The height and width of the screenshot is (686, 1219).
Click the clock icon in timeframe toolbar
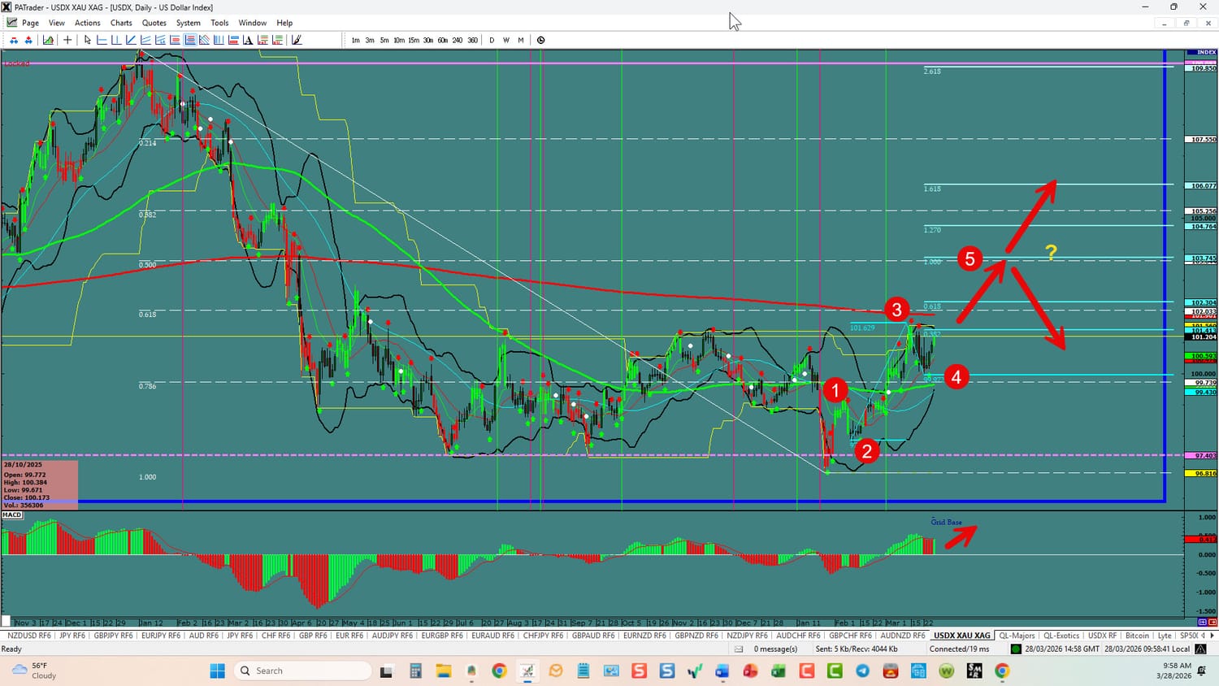tap(540, 40)
